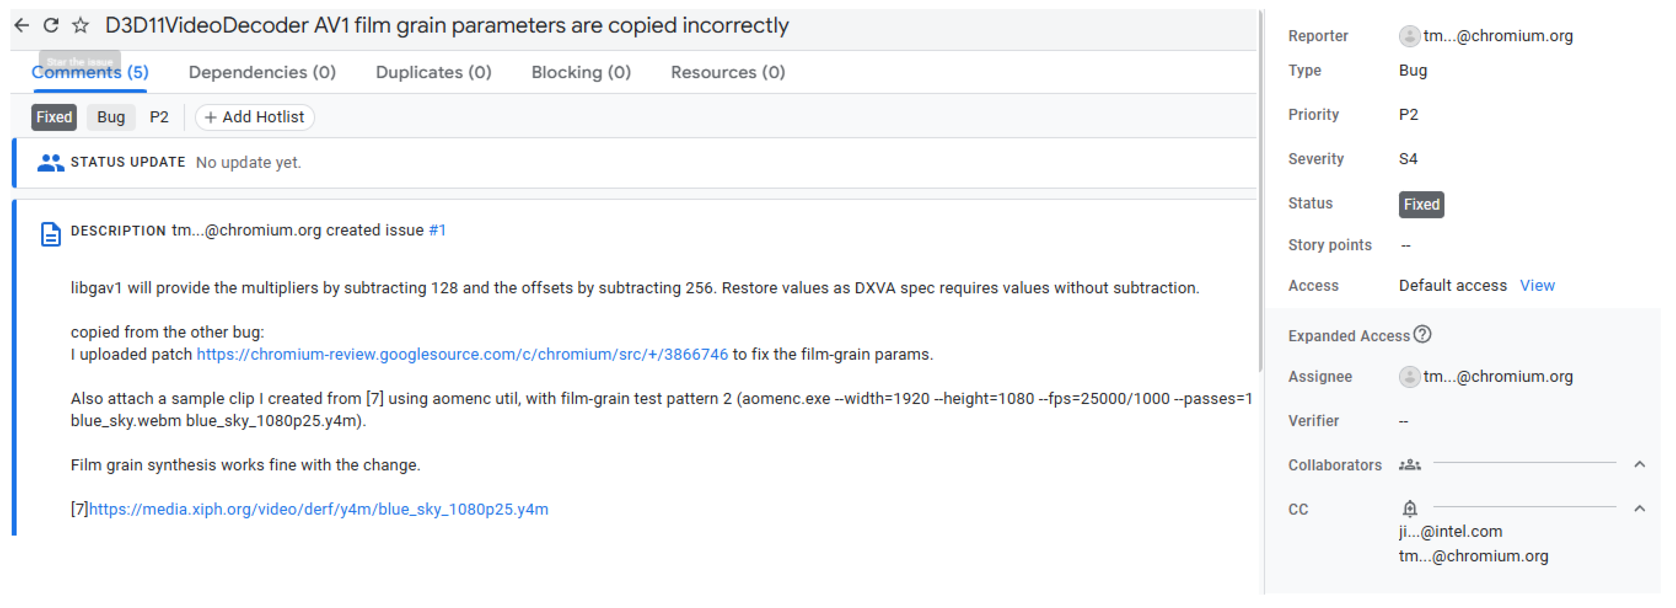1676x608 pixels.
Task: Open the Duplicates (0) tab
Action: (433, 72)
